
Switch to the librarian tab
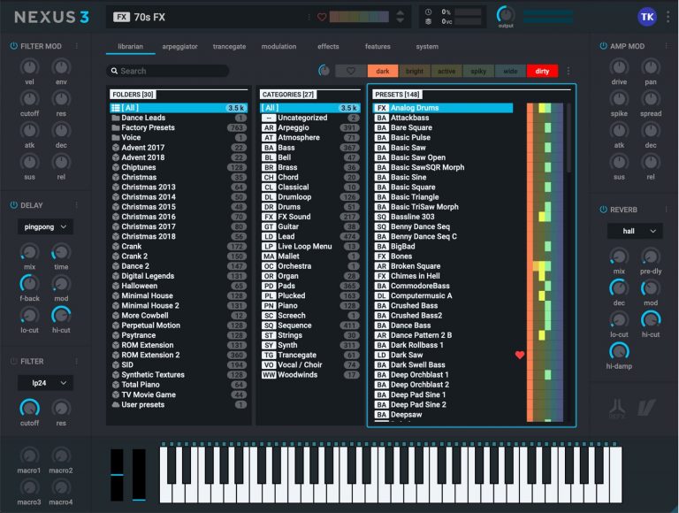point(130,46)
